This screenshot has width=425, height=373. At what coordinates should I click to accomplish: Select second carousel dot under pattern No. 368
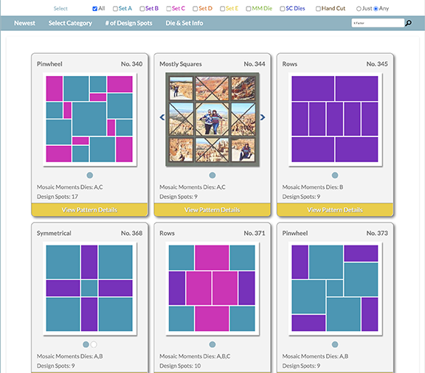tap(94, 344)
